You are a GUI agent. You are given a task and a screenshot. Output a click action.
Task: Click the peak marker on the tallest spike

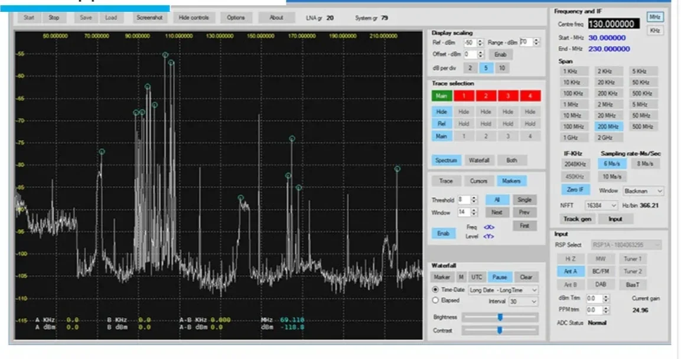pos(165,55)
